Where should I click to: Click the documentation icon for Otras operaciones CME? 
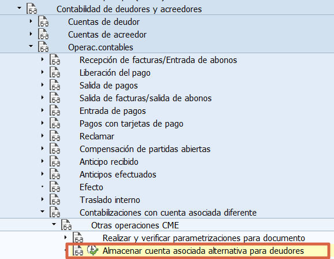(x=66, y=225)
